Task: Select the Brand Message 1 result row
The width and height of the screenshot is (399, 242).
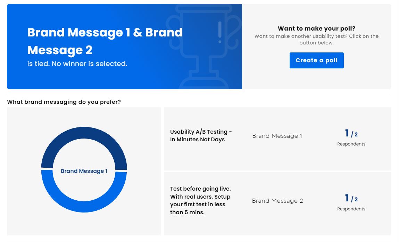Action: pyautogui.click(x=278, y=138)
